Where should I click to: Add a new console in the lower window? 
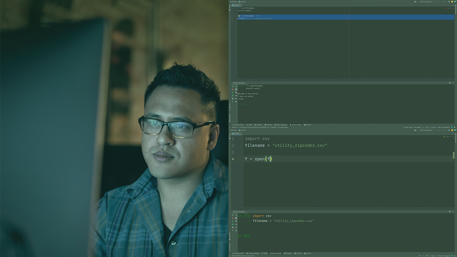(x=233, y=231)
